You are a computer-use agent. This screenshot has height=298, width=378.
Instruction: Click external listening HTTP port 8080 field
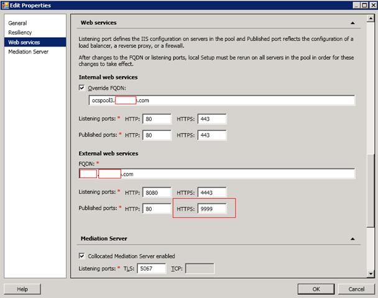[157, 192]
